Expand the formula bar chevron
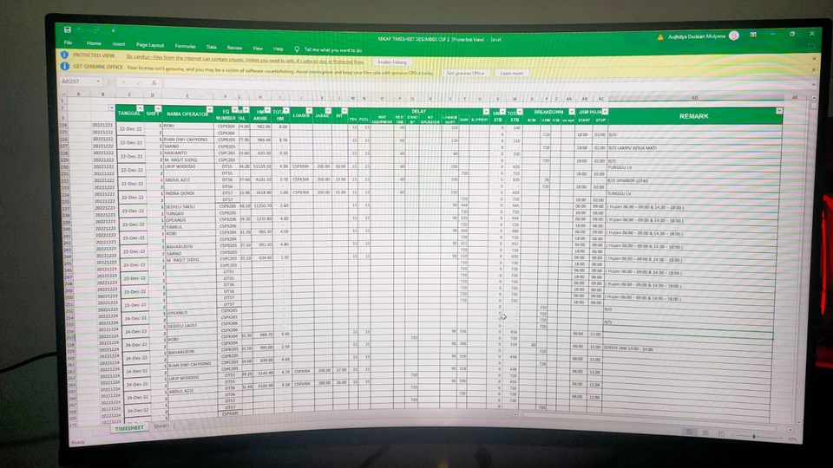833x468 pixels. click(x=813, y=84)
